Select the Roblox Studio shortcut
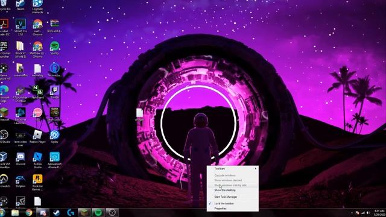Viewport: 386px width, 217px height. click(x=37, y=160)
